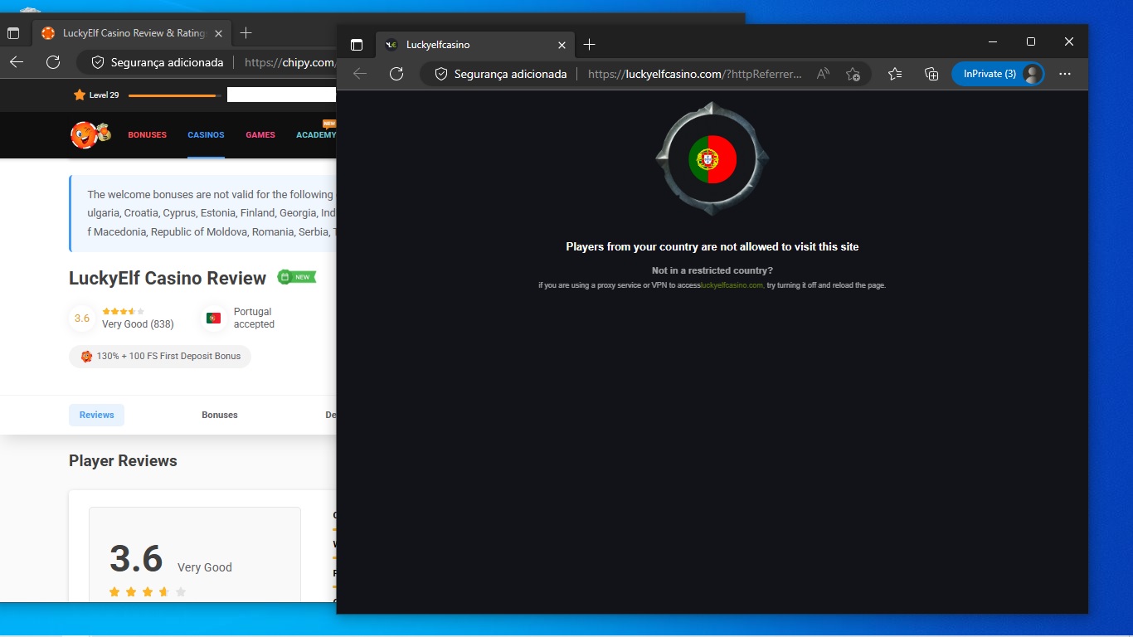The image size is (1133, 637).
Task: Click the luckyelfcasino.com address bar URL
Action: click(695, 74)
